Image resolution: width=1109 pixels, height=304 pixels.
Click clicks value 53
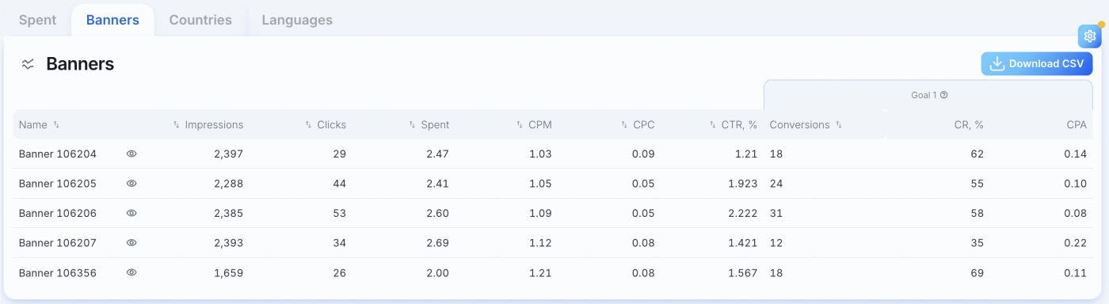[x=339, y=213]
